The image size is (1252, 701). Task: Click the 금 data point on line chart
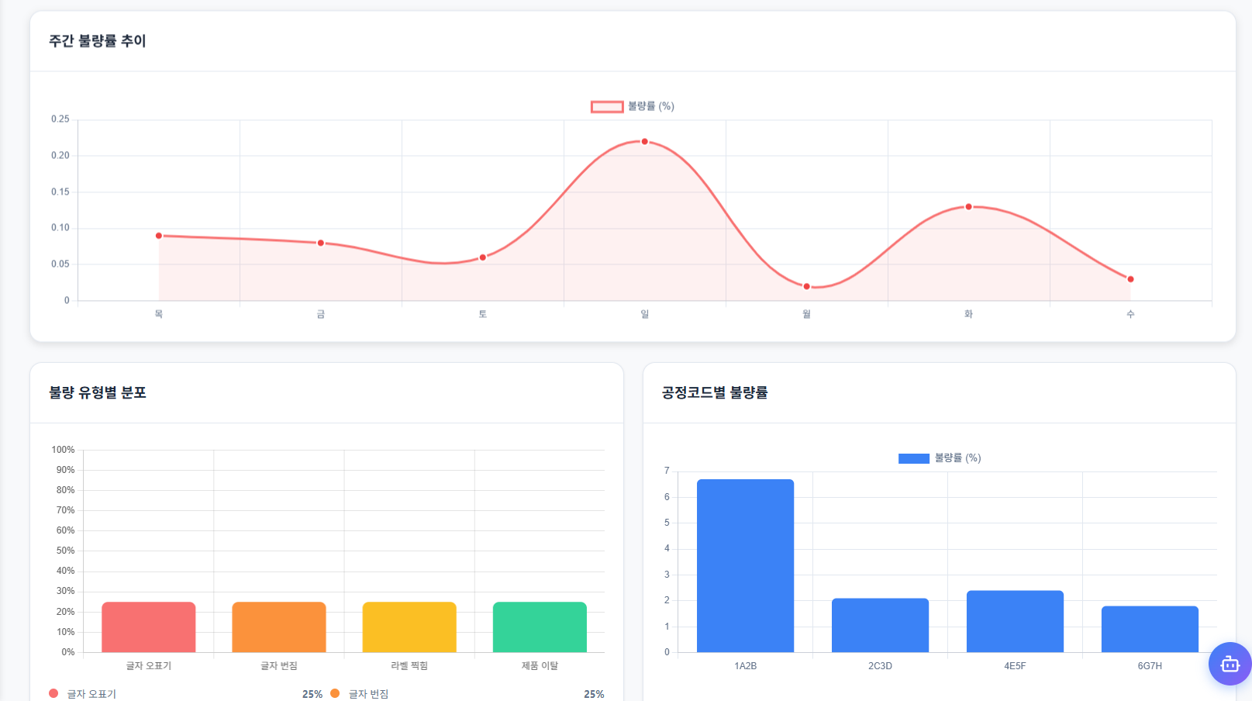pos(321,243)
